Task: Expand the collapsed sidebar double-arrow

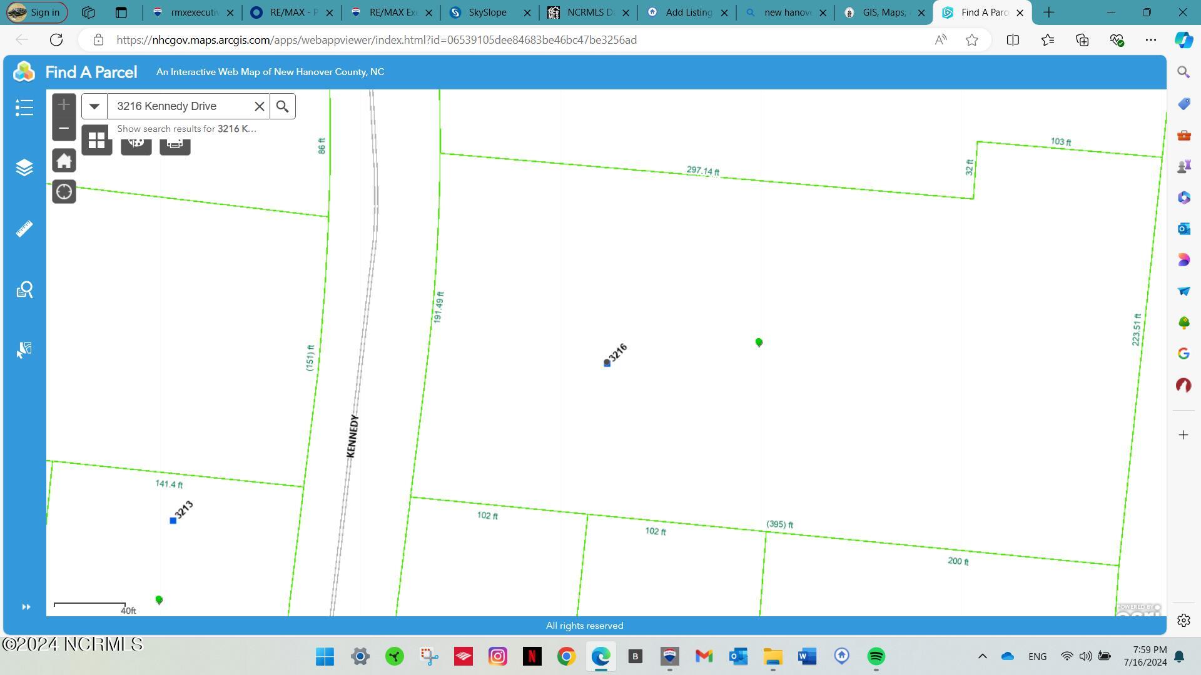Action: click(26, 607)
